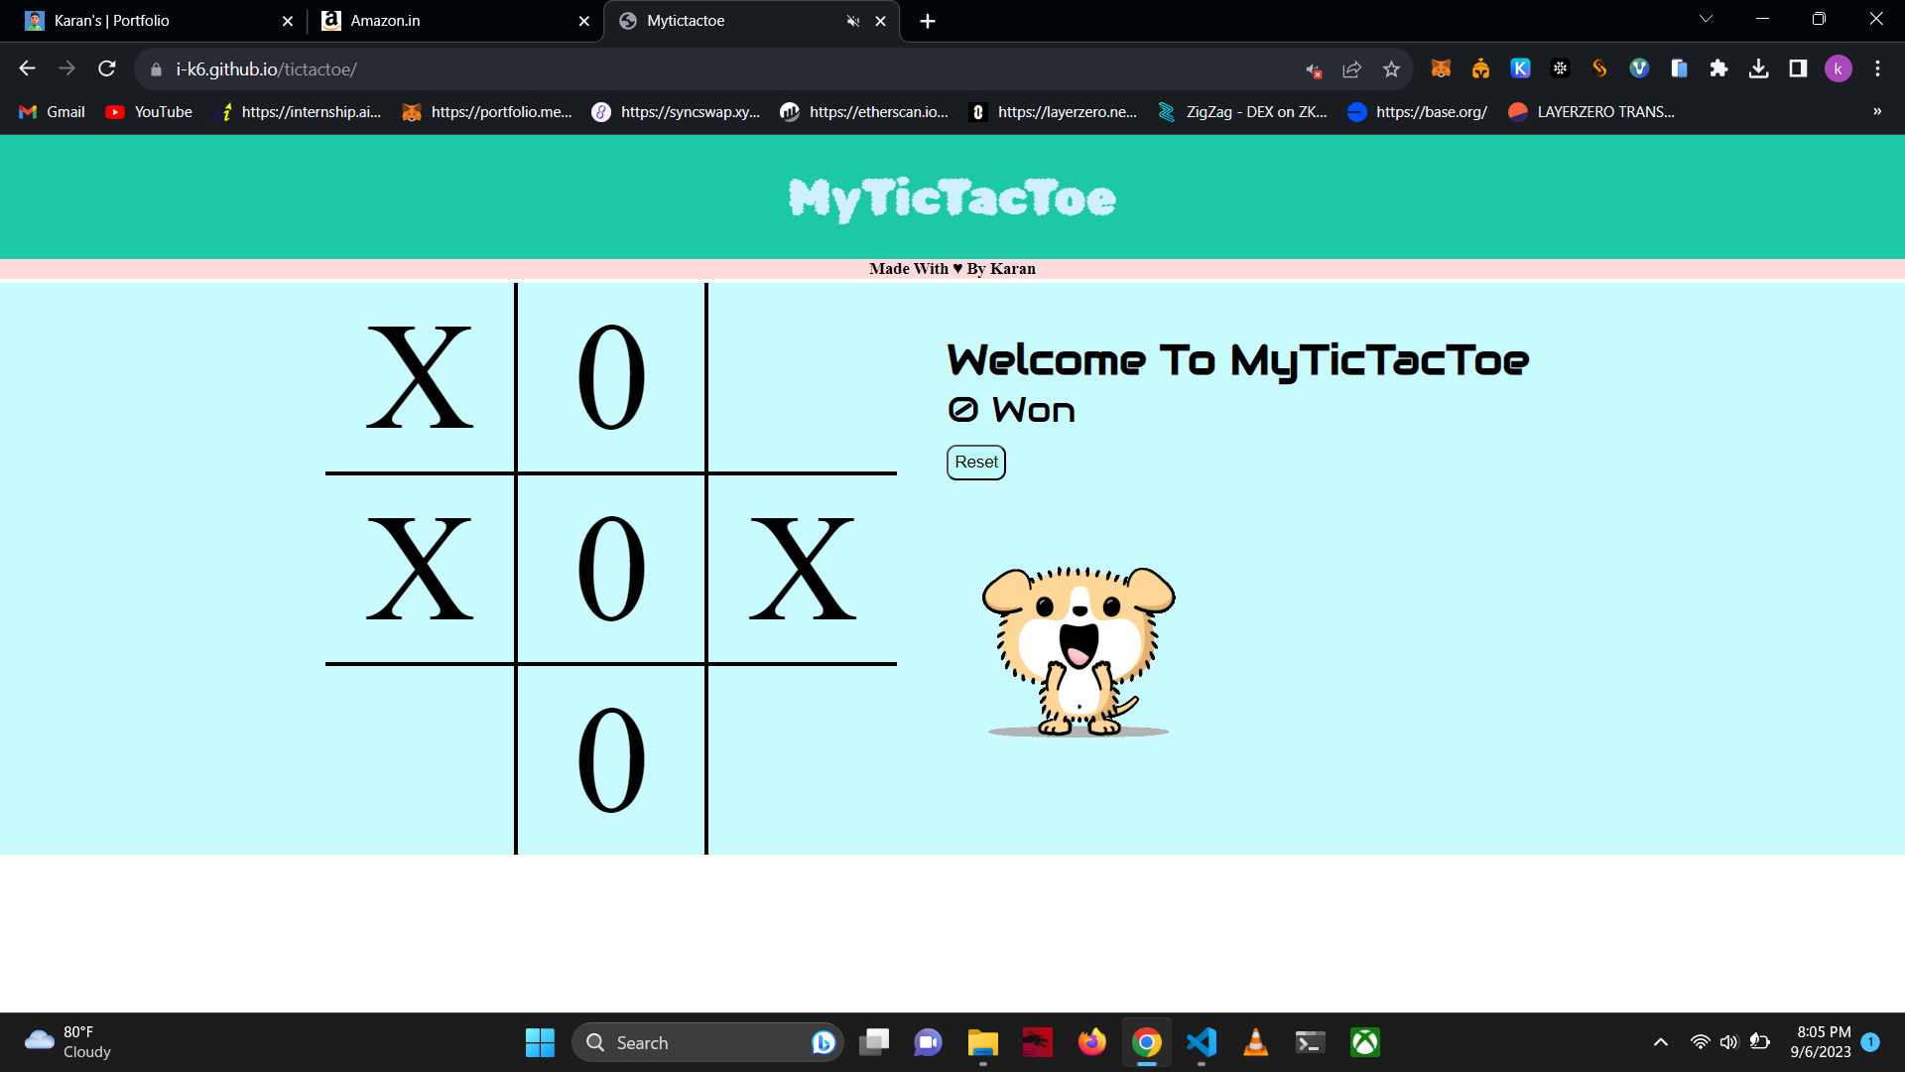Unmute the Mytictactoe tab audio icon
1905x1072 pixels.
point(853,21)
